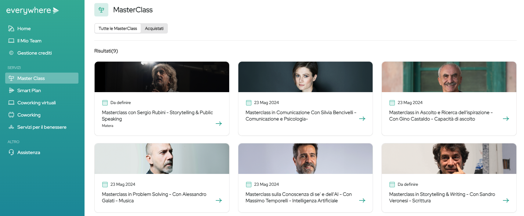Screen dimensions: 524x216
Task: Click Silvia Bencivelli Comunicazione e Psicologia title
Action: [301, 116]
